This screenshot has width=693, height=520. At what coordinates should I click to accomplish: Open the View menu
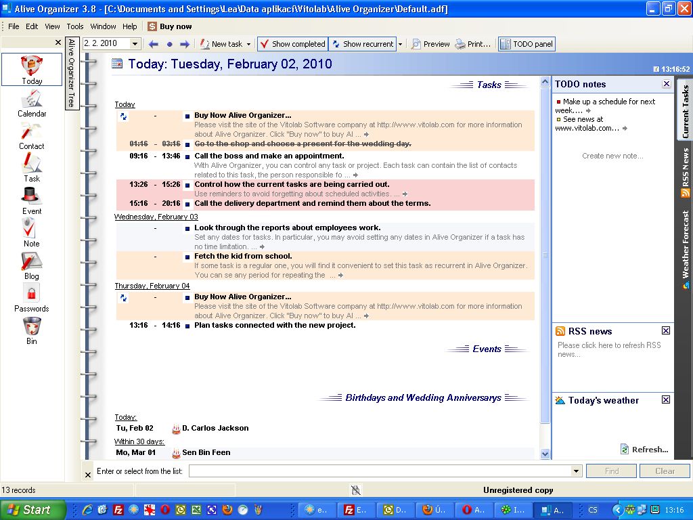click(x=52, y=26)
